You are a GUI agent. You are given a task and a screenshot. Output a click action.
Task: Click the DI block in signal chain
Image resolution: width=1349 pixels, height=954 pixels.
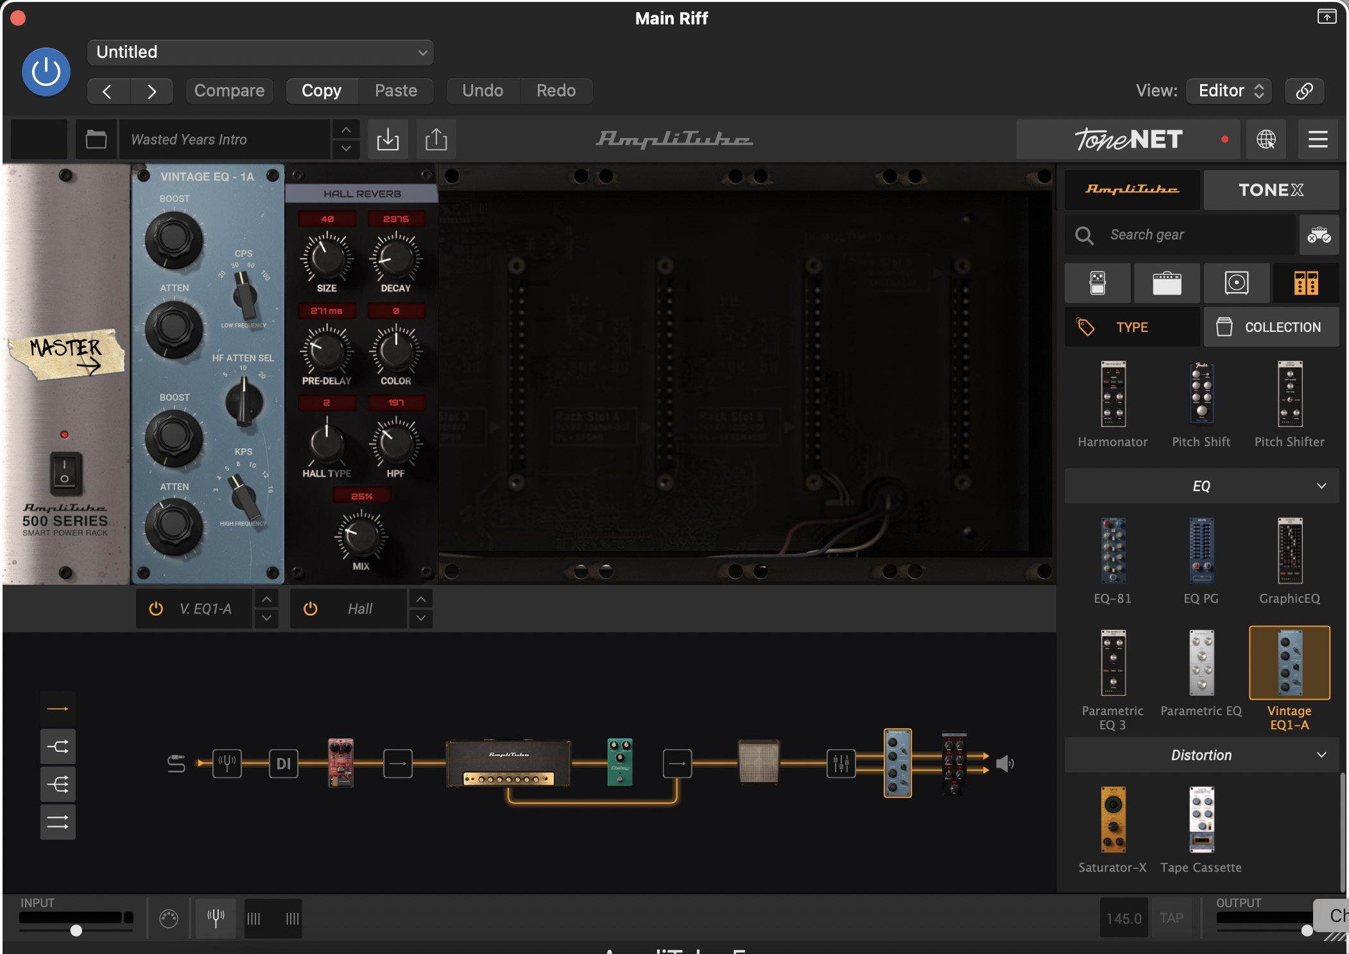click(284, 763)
